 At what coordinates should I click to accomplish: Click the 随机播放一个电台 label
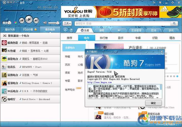(x=19, y=36)
